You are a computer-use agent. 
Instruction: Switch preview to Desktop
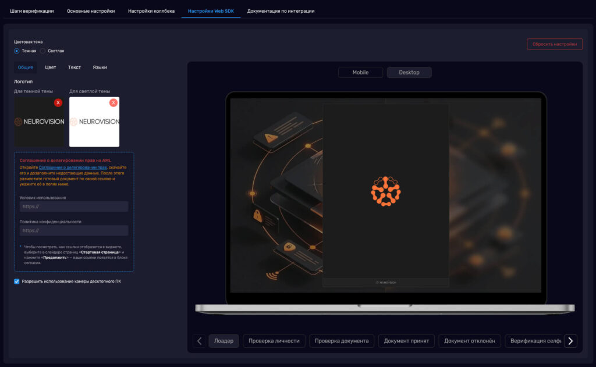click(x=409, y=73)
